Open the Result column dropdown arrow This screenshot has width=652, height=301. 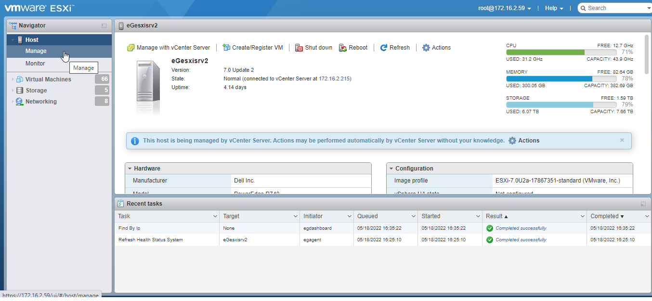(582, 216)
